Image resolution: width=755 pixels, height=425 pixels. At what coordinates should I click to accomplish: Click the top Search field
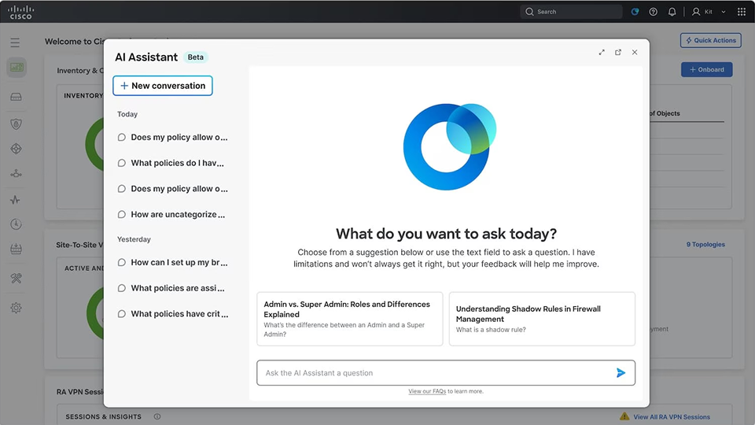click(x=571, y=12)
